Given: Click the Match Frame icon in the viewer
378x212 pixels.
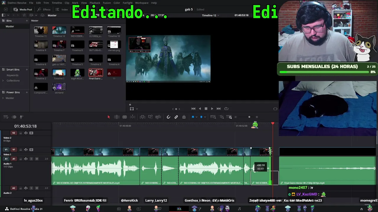Looking at the screenshot, I should [275, 109].
